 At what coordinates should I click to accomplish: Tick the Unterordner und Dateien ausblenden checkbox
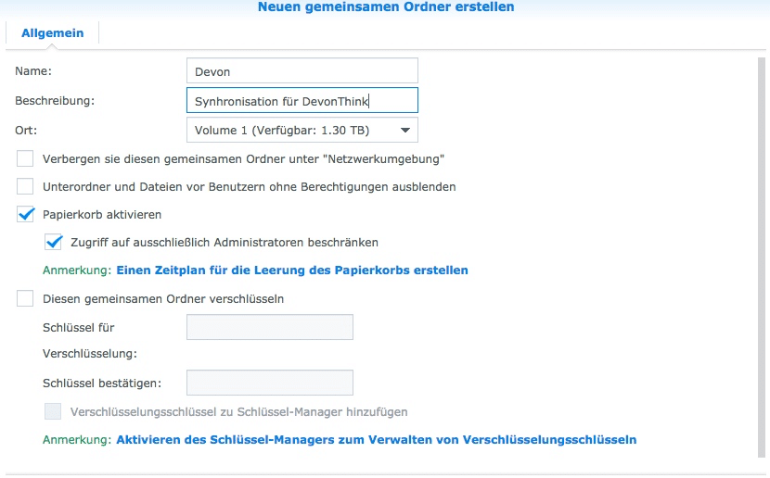(25, 187)
